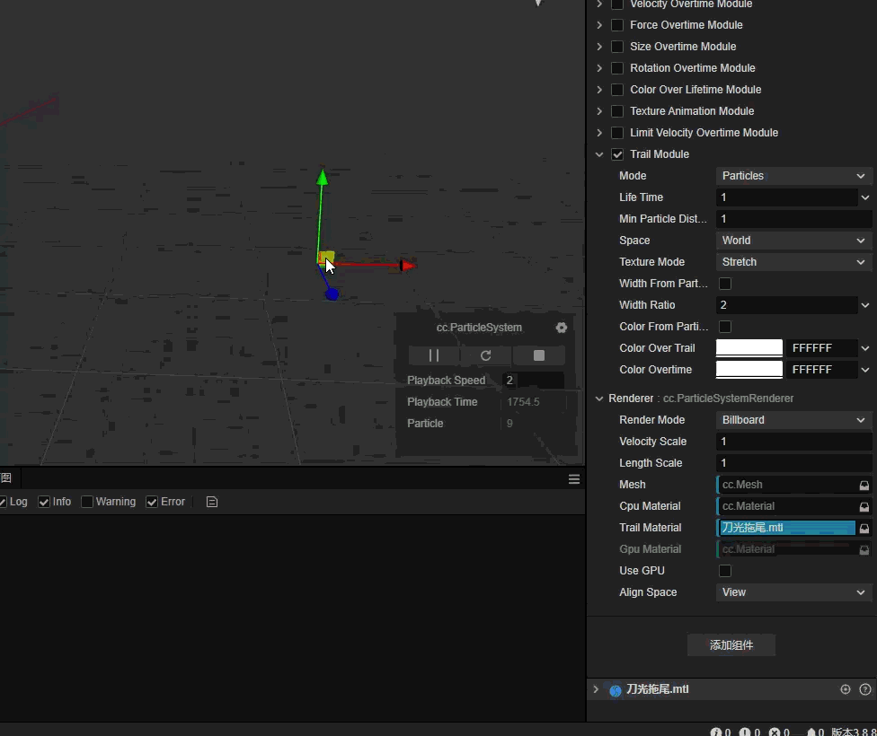The height and width of the screenshot is (736, 877).
Task: Open Color Overtime mode arrow
Action: coord(865,370)
